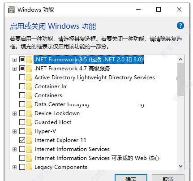This screenshot has height=181, width=193.
Task: Expand the Internet Information Services node
Action: (x=14, y=149)
